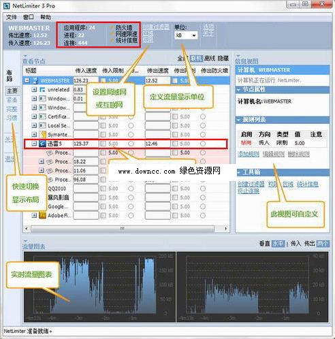Viewport: 335px width, 339px height.
Task: Click the Symante... application icon
Action: click(x=42, y=135)
